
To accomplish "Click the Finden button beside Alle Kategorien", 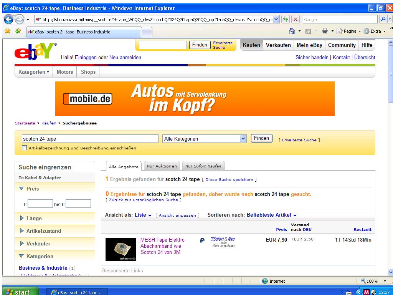I will pos(261,138).
